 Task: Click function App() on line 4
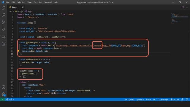(25, 23)
